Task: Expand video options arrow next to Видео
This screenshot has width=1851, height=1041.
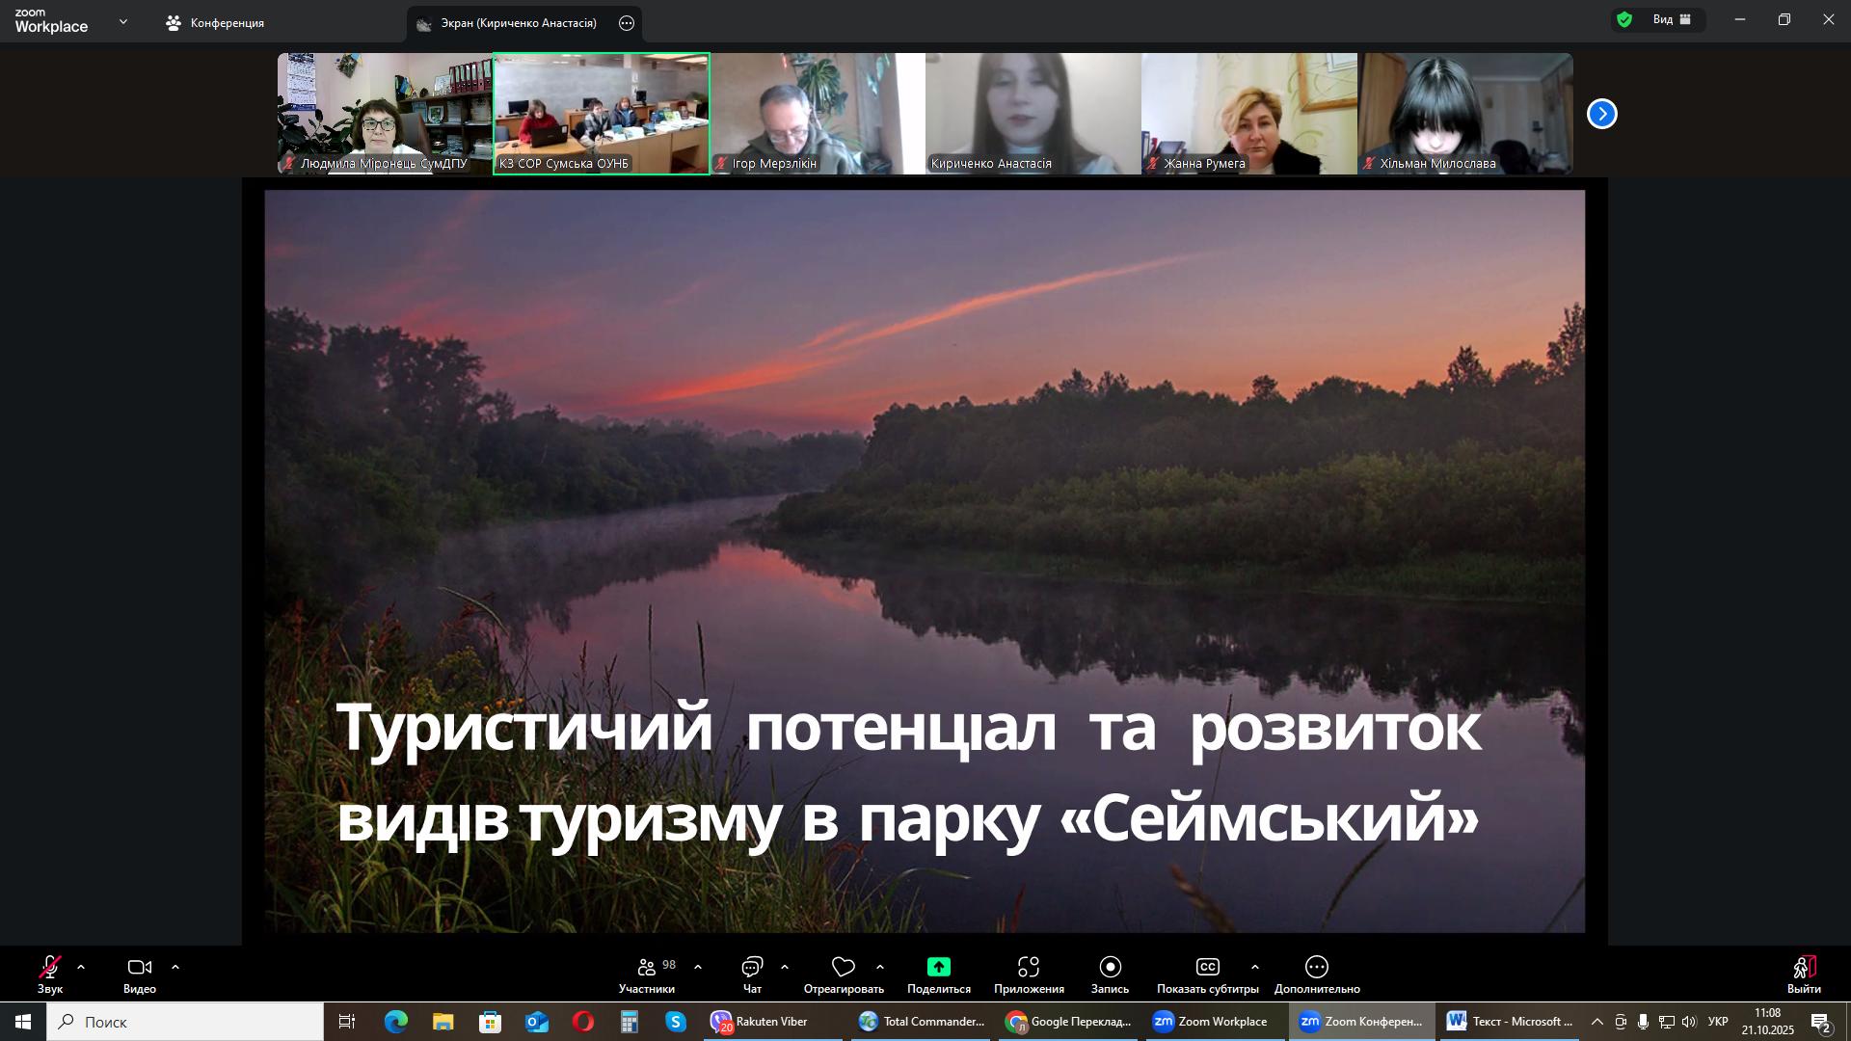Action: 175,967
